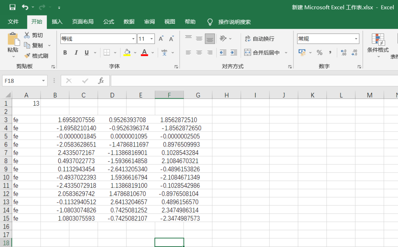Insert function with the fx icon

tap(101, 81)
